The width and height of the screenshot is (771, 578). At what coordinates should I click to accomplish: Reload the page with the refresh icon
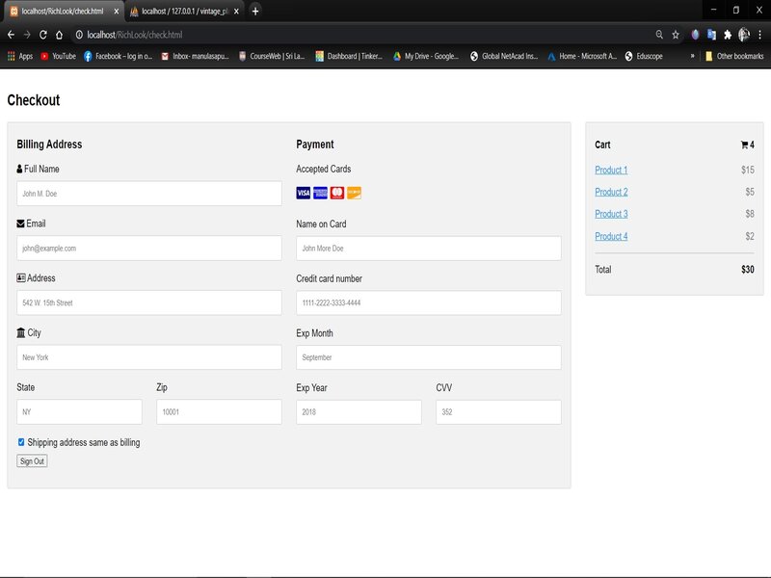tap(43, 35)
